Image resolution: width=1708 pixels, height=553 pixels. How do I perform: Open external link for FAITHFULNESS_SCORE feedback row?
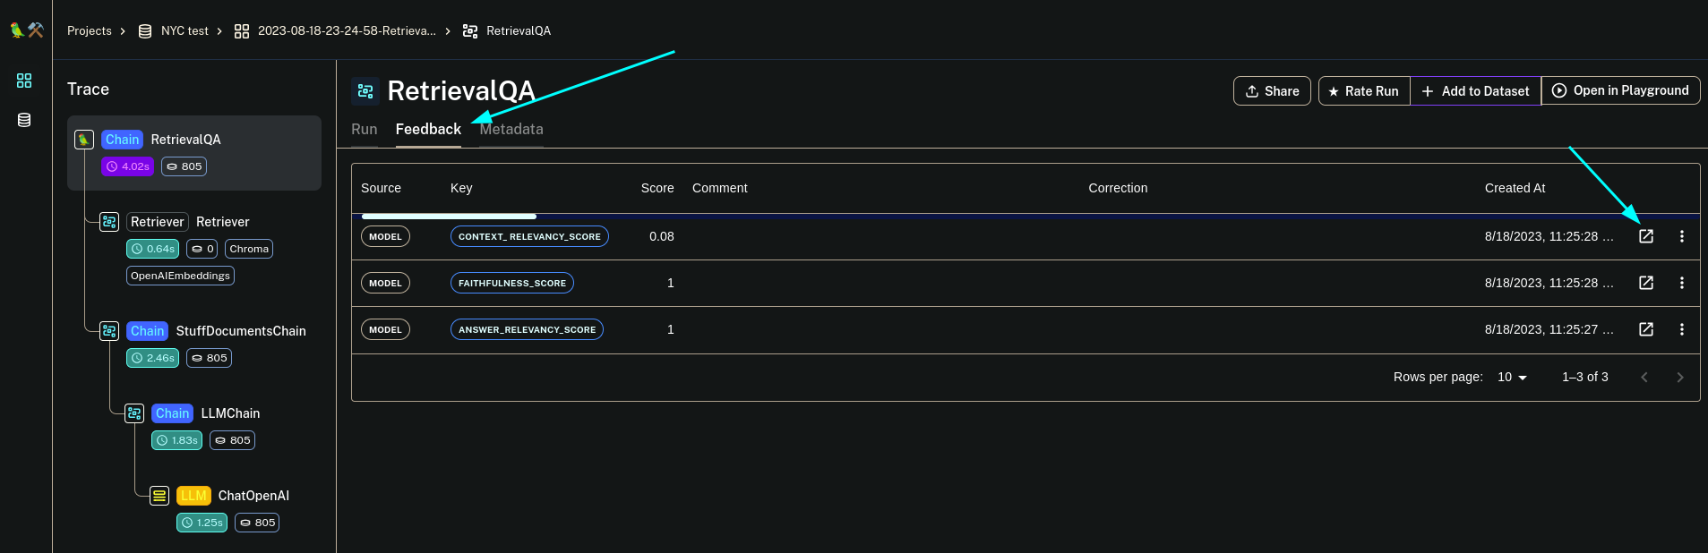pos(1645,283)
